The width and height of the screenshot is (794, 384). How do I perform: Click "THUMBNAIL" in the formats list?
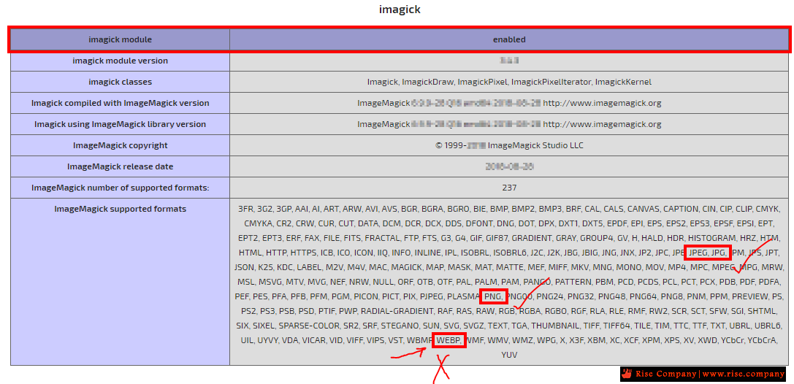point(554,326)
